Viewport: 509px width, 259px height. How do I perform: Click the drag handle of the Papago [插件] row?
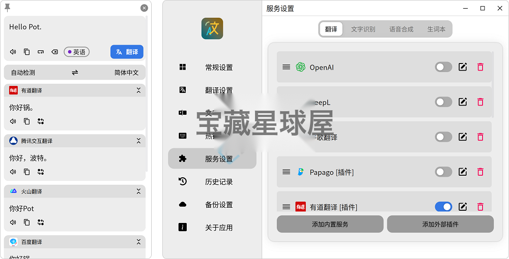point(286,172)
